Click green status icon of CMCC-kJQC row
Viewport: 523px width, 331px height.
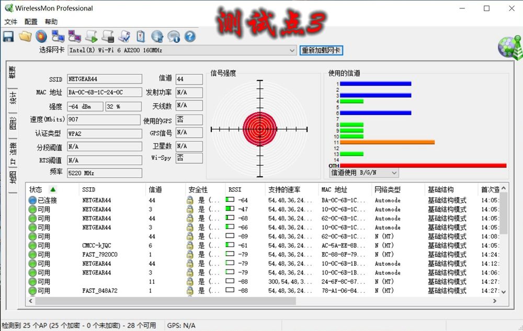coord(32,245)
